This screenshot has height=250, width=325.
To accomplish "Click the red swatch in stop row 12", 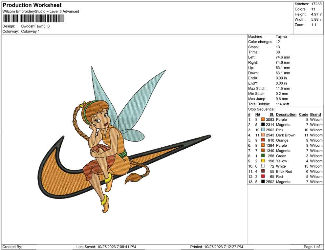I will 263,176.
